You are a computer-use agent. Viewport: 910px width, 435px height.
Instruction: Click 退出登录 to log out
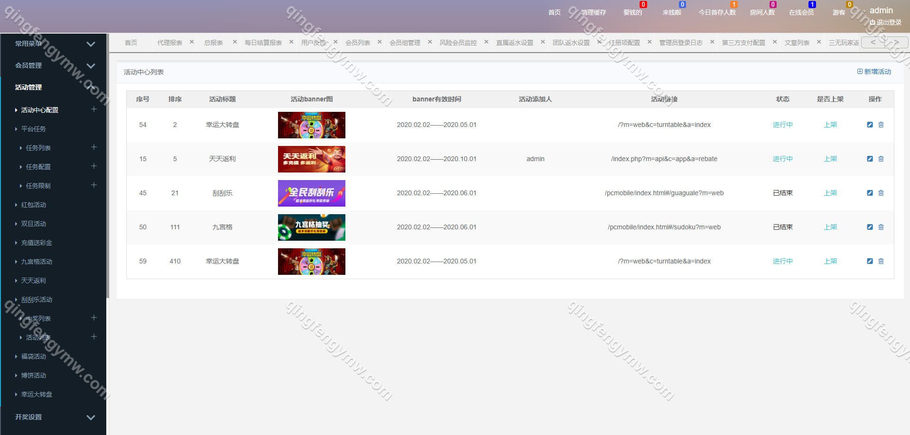(885, 22)
